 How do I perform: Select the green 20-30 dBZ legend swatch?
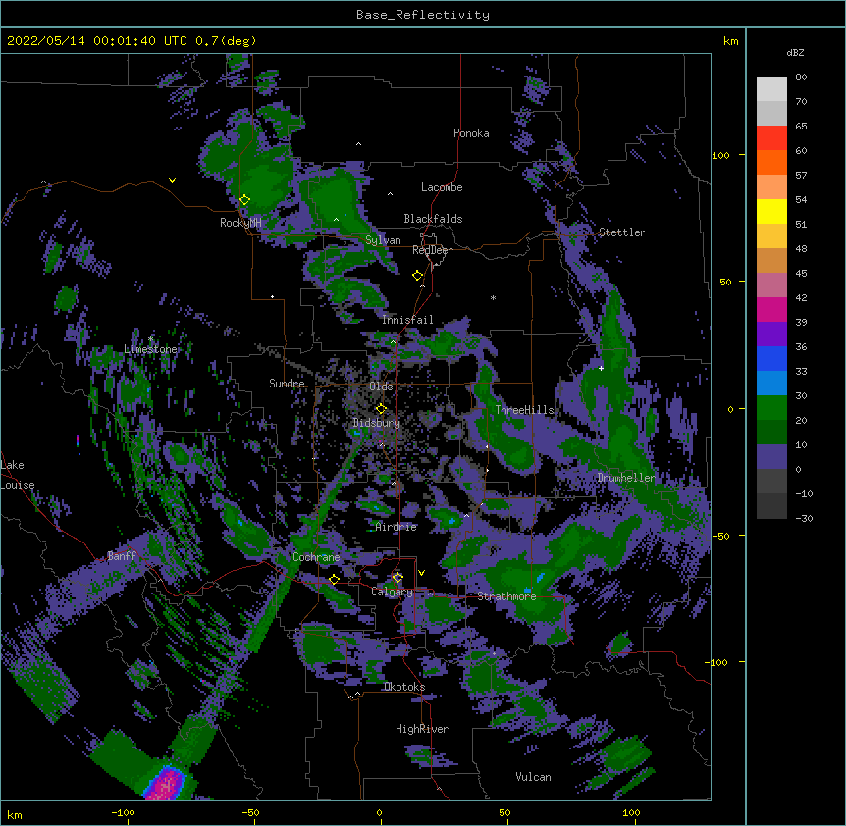(771, 408)
